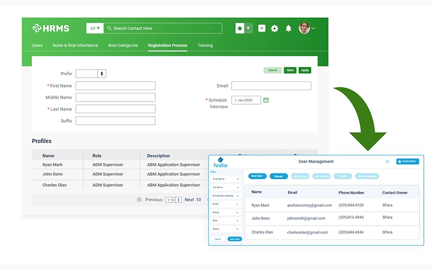Expand the First Name filter dropdown
This screenshot has width=433, height=270.
[x=226, y=179]
